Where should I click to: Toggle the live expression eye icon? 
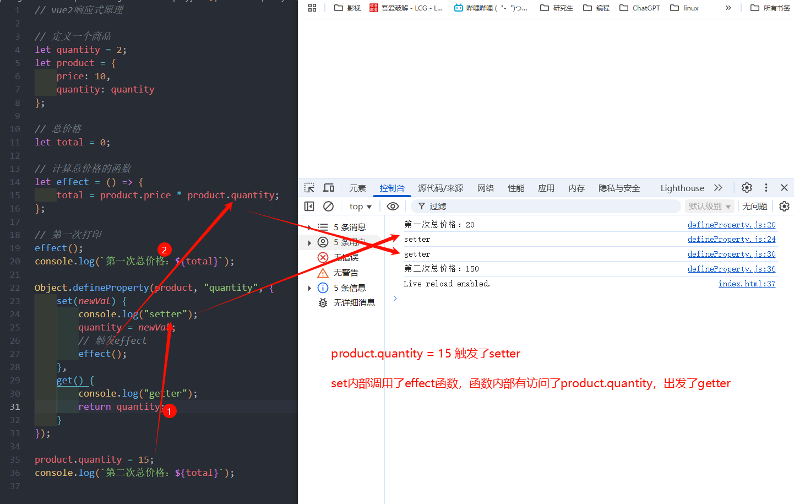[393, 206]
